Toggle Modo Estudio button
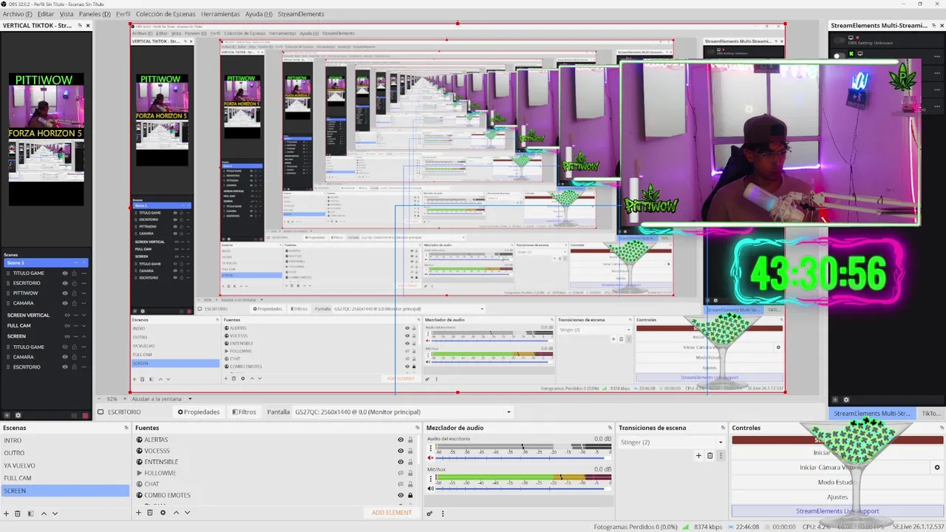The width and height of the screenshot is (946, 532). click(x=837, y=482)
